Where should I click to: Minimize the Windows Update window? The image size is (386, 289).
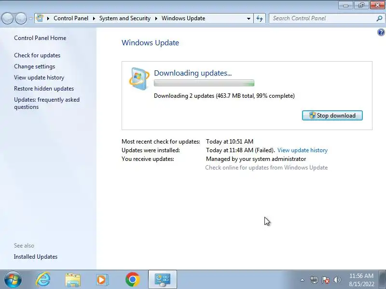click(345, 5)
